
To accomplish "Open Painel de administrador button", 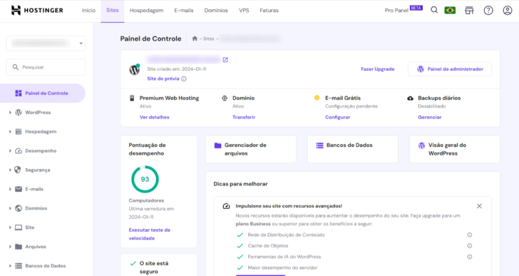I will pos(450,69).
